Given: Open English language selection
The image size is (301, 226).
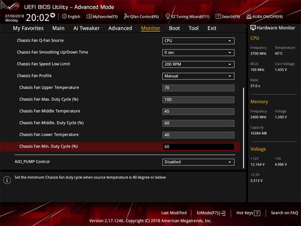Looking at the screenshot, I should [71, 16].
